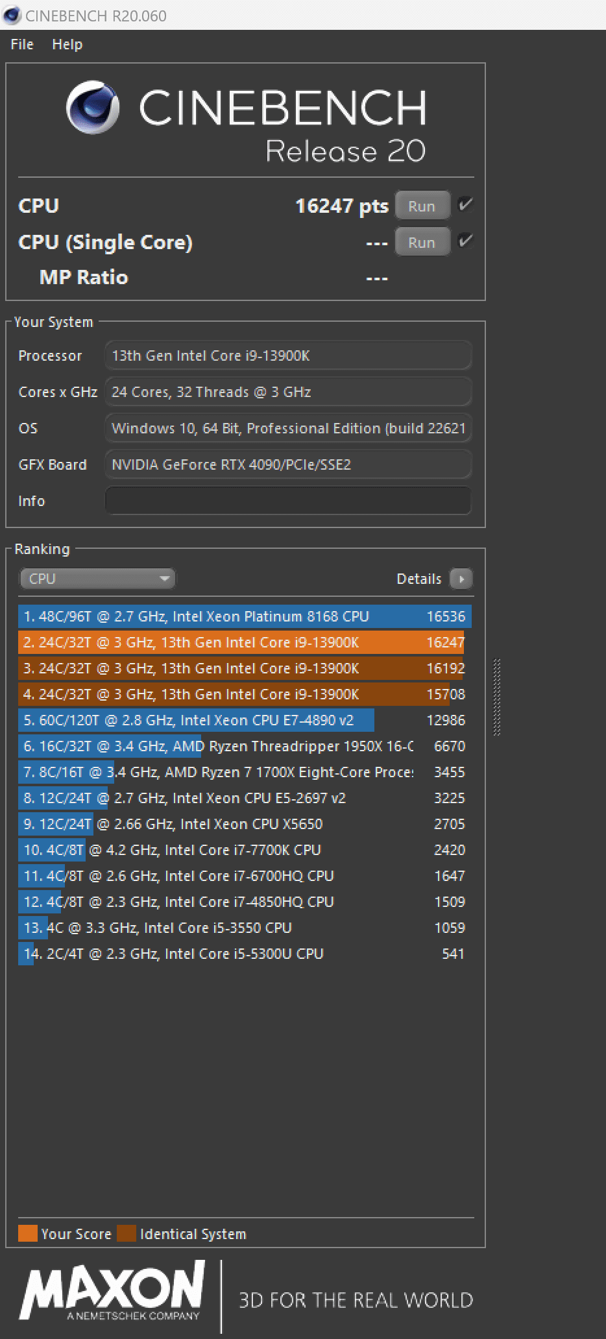Run the CPU (Single Core) benchmark
Viewport: 606px width, 1339px height.
[422, 243]
